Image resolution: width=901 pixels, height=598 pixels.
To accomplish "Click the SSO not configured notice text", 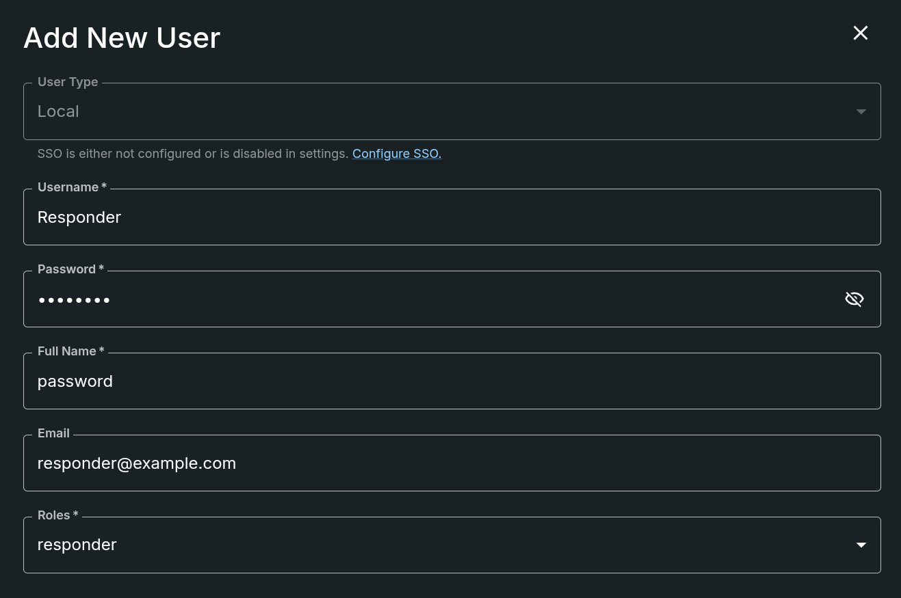I will coord(193,154).
